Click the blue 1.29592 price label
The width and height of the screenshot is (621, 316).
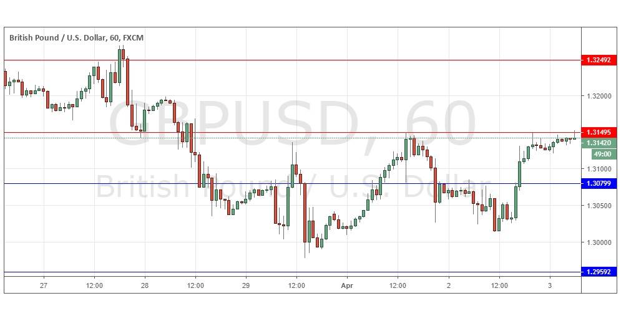(599, 272)
